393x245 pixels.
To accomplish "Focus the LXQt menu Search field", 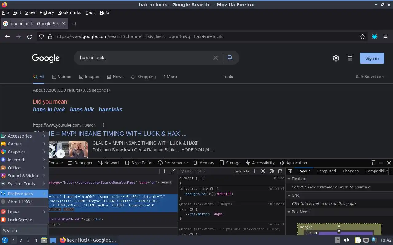I will [x=24, y=231].
